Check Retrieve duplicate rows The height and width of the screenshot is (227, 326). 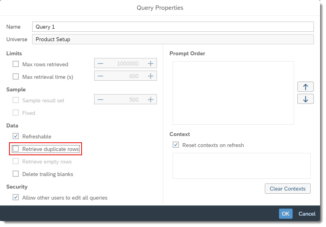16,149
